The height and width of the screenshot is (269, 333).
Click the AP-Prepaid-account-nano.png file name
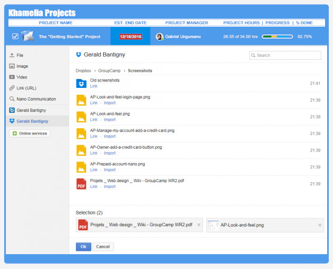coord(117,164)
